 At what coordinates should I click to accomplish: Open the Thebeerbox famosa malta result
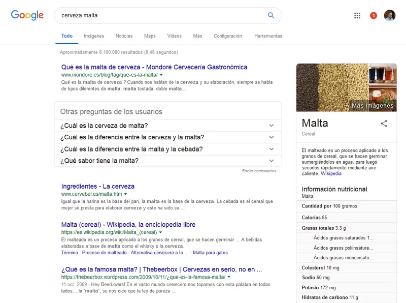161,269
